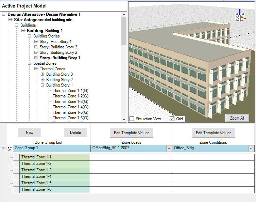Enable the Simulation View checkbox
Viewport: 256px width, 202px height.
[x=132, y=119]
